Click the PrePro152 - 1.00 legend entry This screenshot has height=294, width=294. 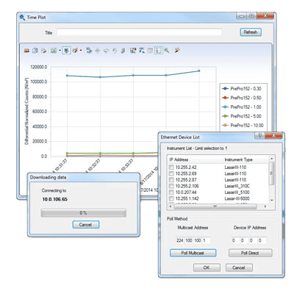pos(242,107)
